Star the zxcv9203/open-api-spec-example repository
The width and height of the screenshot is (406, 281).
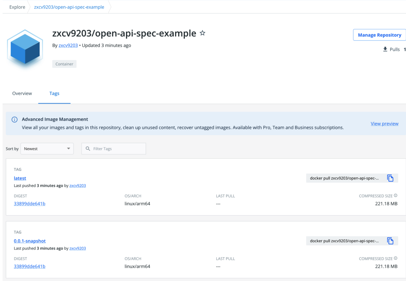202,33
